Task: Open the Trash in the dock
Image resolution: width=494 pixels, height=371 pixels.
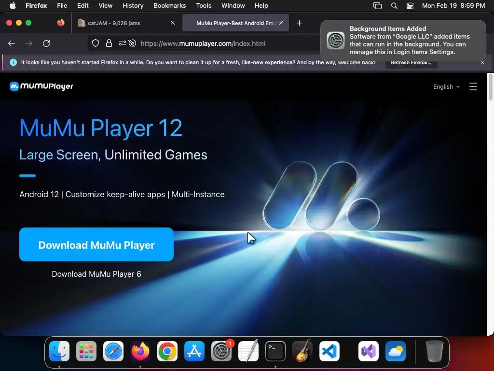Action: (435, 351)
